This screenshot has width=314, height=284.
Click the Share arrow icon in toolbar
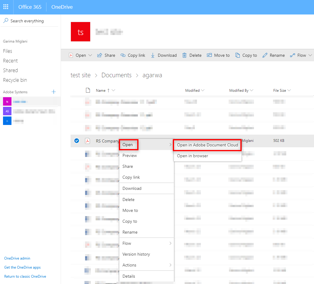[x=100, y=55]
